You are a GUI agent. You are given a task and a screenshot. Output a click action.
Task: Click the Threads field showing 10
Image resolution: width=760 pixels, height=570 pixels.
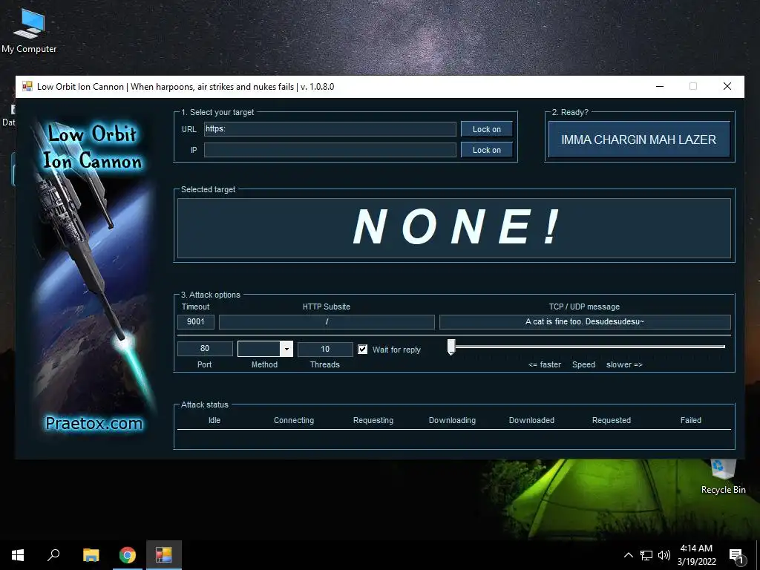point(325,349)
